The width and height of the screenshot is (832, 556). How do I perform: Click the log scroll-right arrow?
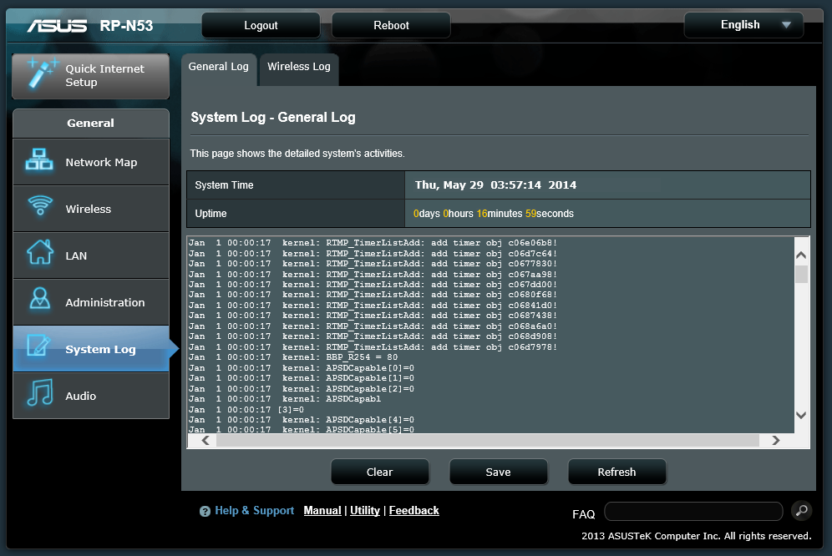click(x=776, y=440)
